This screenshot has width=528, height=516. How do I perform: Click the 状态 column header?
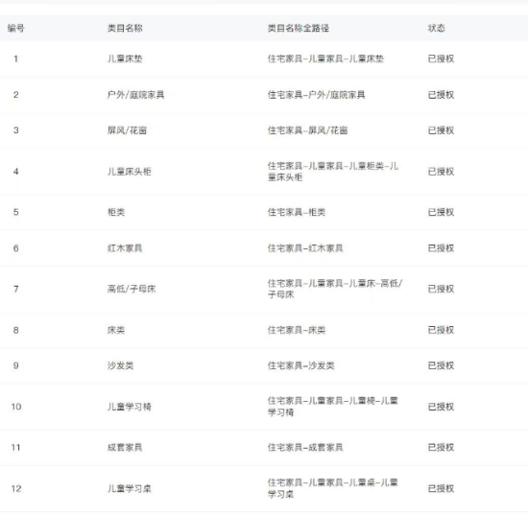coord(437,28)
